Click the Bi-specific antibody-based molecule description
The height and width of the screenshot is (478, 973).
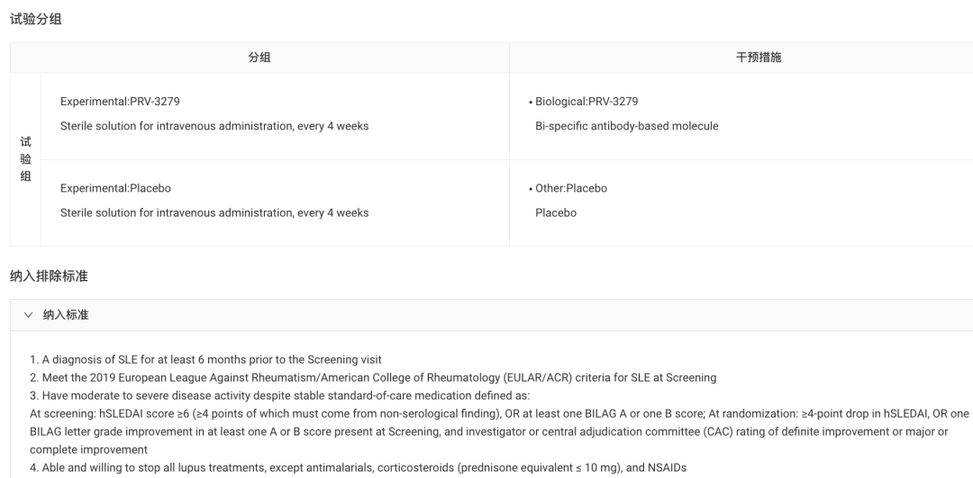coord(627,126)
